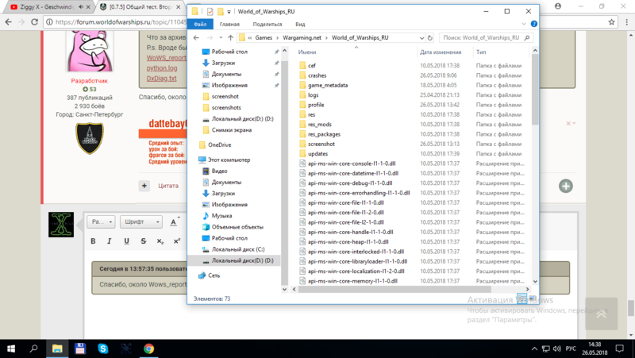Click properties icon in Explorer title bar
This screenshot has width=635, height=358.
tap(210, 11)
